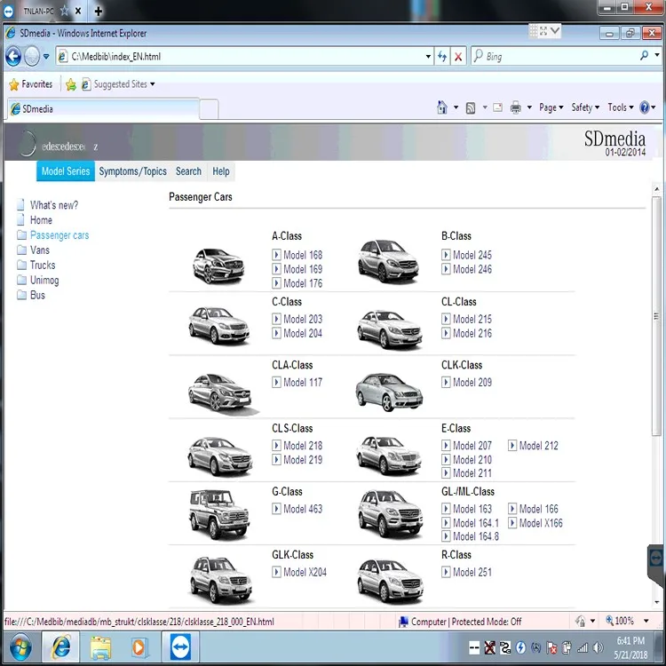Click the arrow icon beside Model 463
This screenshot has height=666, width=666.
276,509
